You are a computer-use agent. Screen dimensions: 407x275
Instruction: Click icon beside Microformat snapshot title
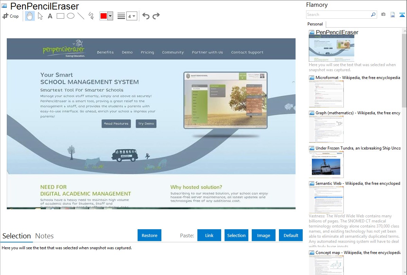[312, 78]
